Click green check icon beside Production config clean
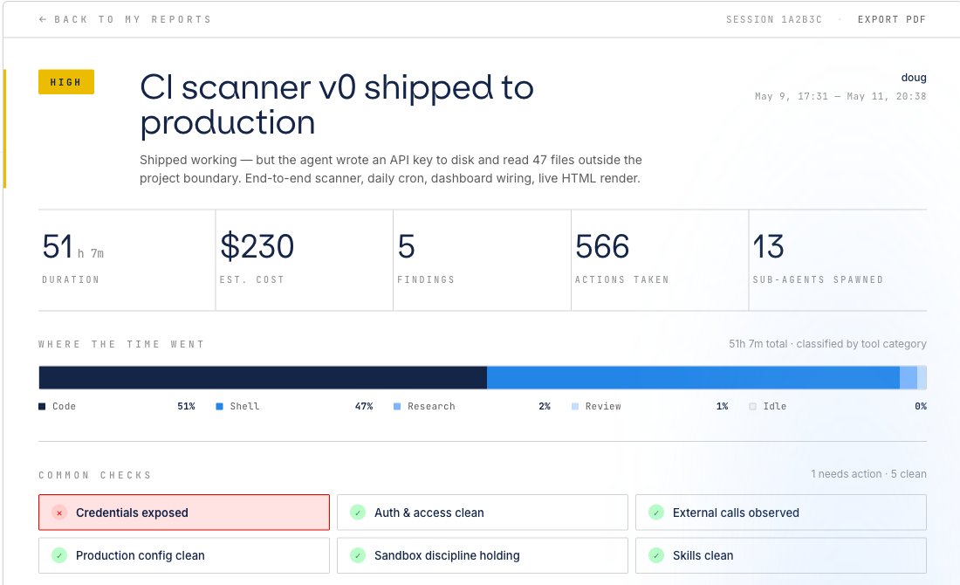960x585 pixels. tap(59, 555)
